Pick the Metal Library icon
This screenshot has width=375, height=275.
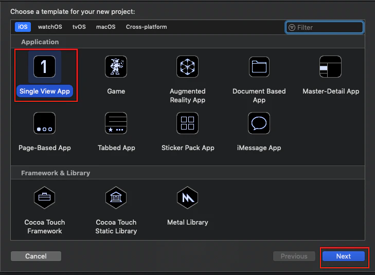pos(187,197)
